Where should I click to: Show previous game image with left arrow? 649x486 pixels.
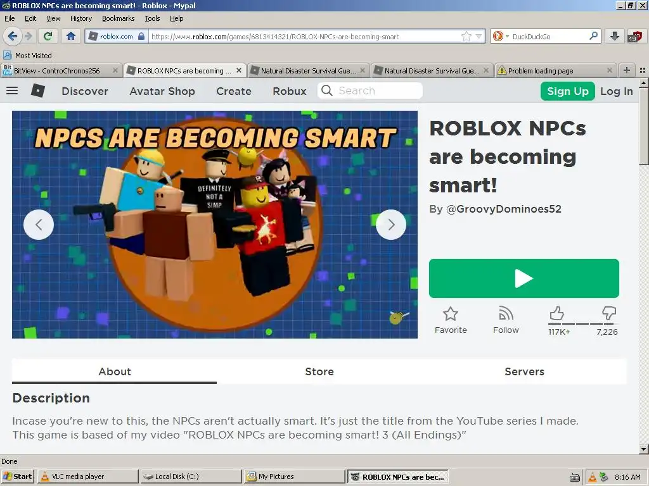click(39, 225)
